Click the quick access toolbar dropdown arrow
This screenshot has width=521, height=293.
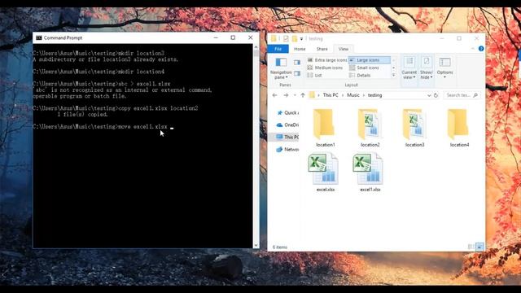point(301,39)
